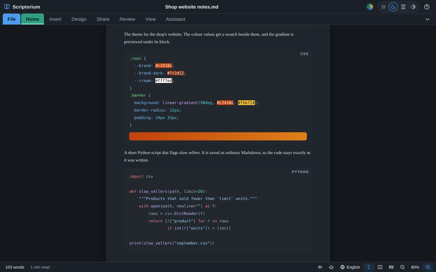Click the orange gradient preview bar
436x272 pixels.
click(x=218, y=136)
